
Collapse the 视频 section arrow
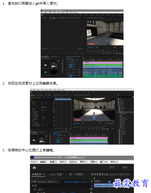point(92,185)
